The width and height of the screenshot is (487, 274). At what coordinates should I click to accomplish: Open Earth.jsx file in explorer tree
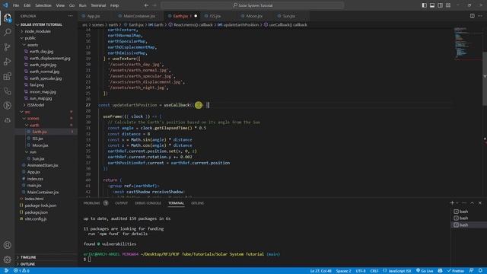(40, 132)
